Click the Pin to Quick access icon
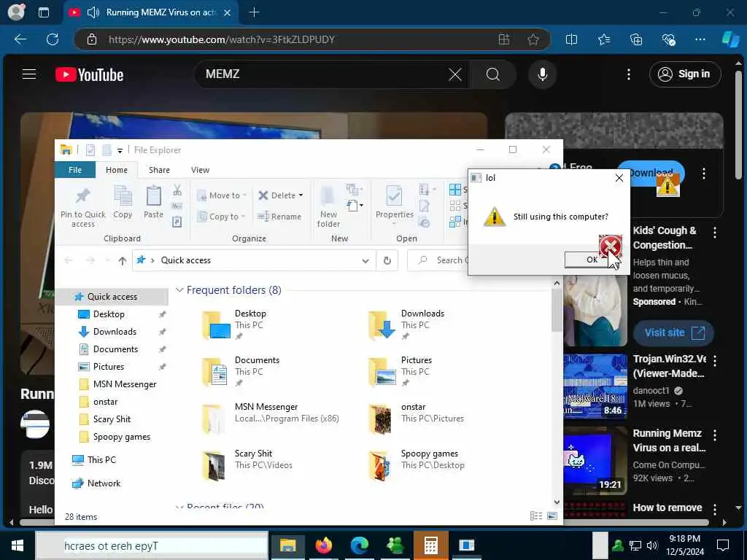Viewport: 747px width, 560px height. (83, 195)
